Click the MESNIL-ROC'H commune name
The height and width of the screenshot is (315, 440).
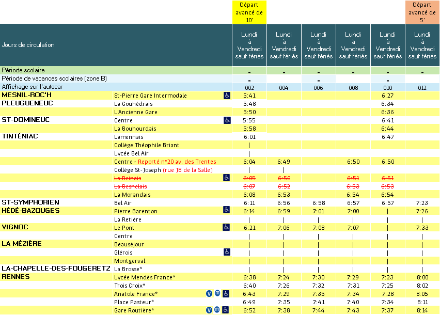click(x=27, y=95)
